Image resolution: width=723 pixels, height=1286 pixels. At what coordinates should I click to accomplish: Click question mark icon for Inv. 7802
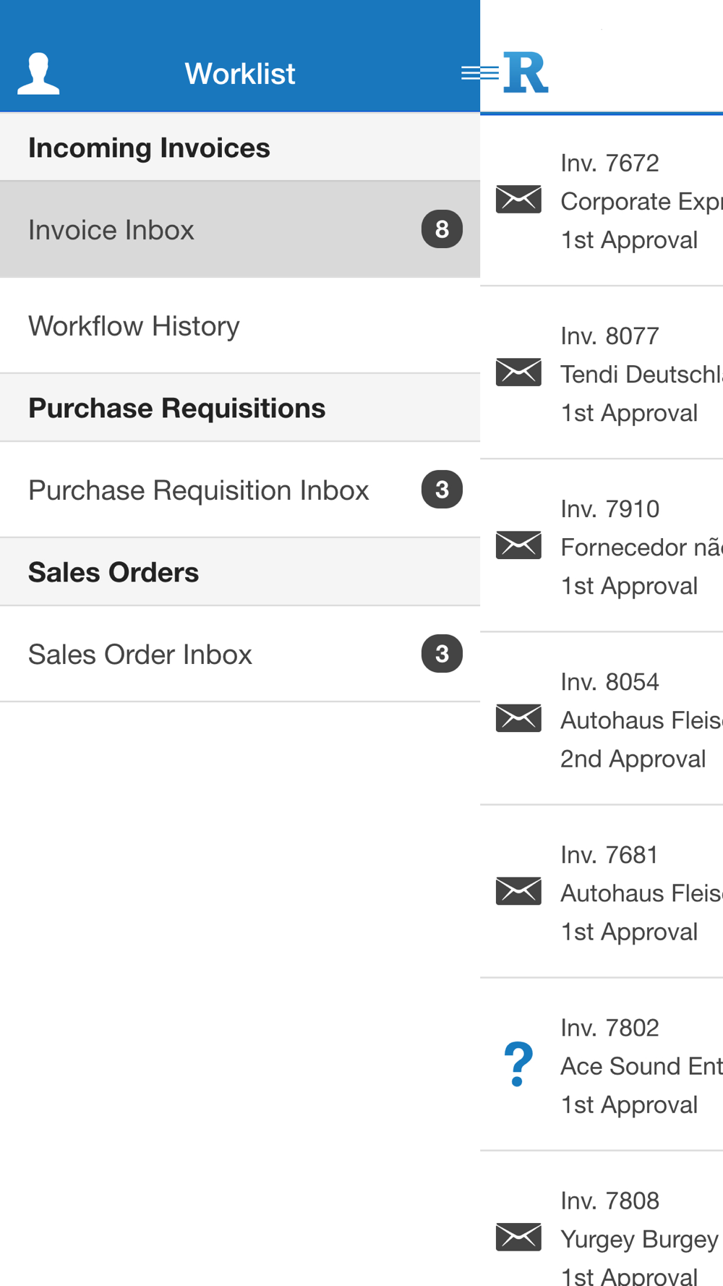518,1064
